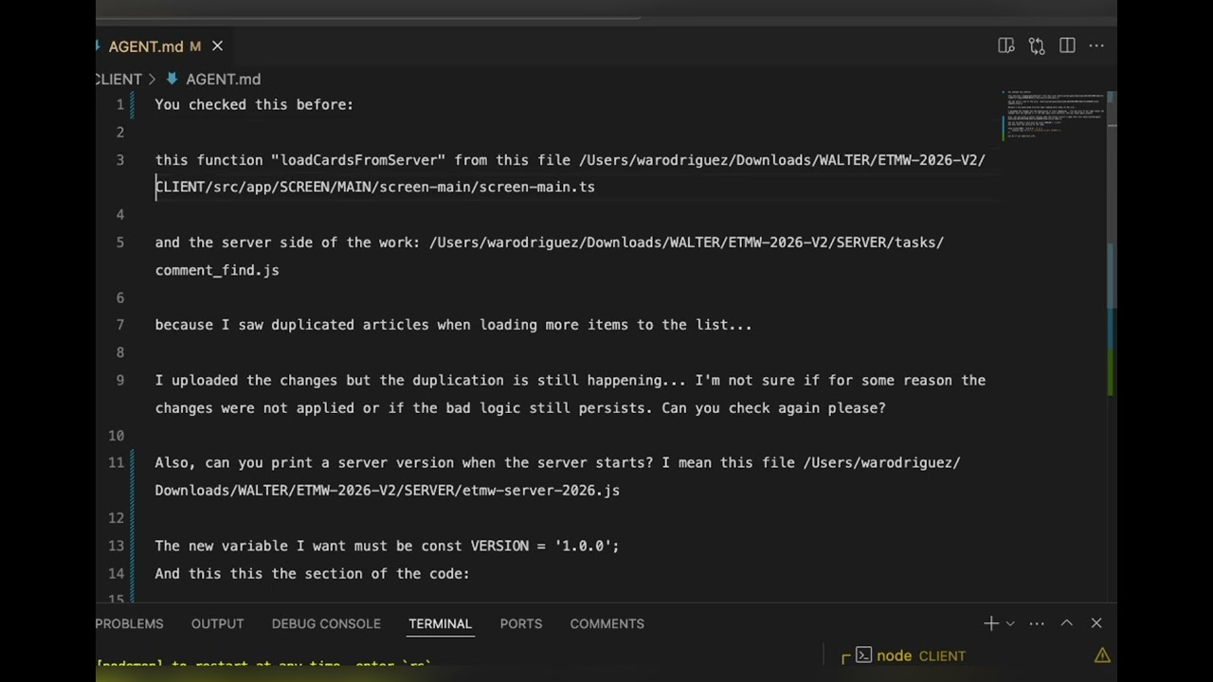1213x682 pixels.
Task: Switch to the PROBLEMS panel tab
Action: pos(130,623)
